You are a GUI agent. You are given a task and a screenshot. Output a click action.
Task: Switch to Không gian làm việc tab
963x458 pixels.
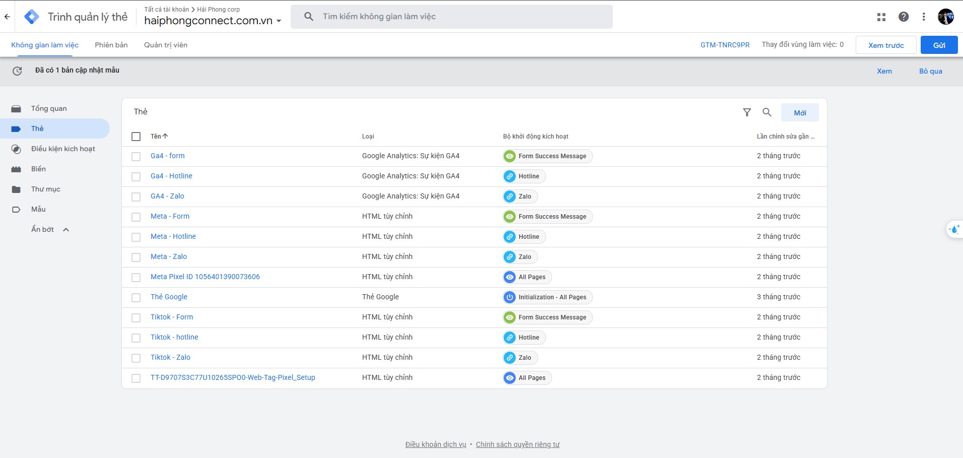point(45,45)
